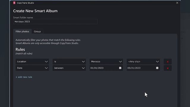
Task: Click the '+ add new rule' link
Action: click(24, 77)
